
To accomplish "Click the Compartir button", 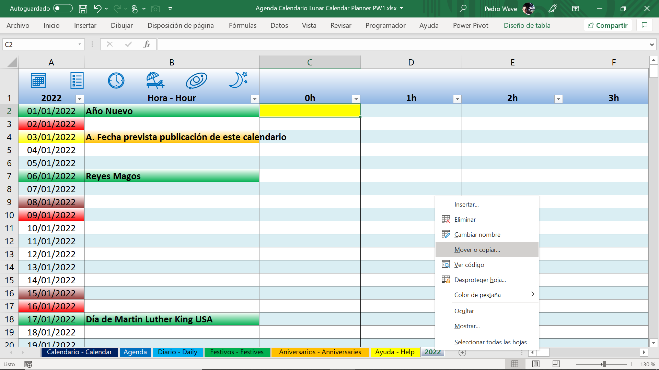I will coord(608,25).
